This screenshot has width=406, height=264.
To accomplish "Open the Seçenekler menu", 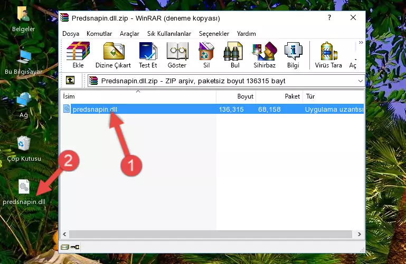I will click(214, 34).
